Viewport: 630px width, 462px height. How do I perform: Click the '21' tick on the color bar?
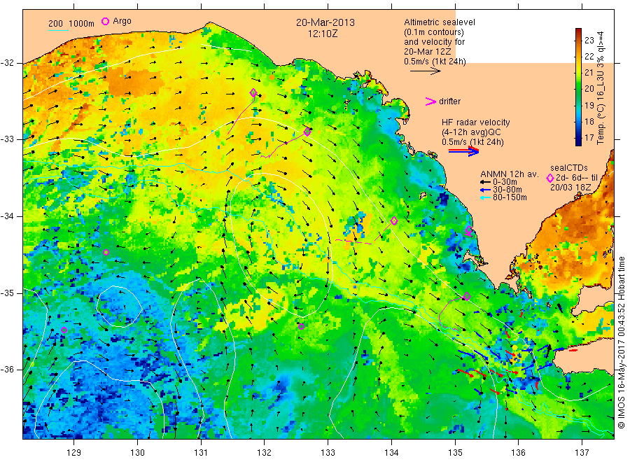[x=589, y=72]
